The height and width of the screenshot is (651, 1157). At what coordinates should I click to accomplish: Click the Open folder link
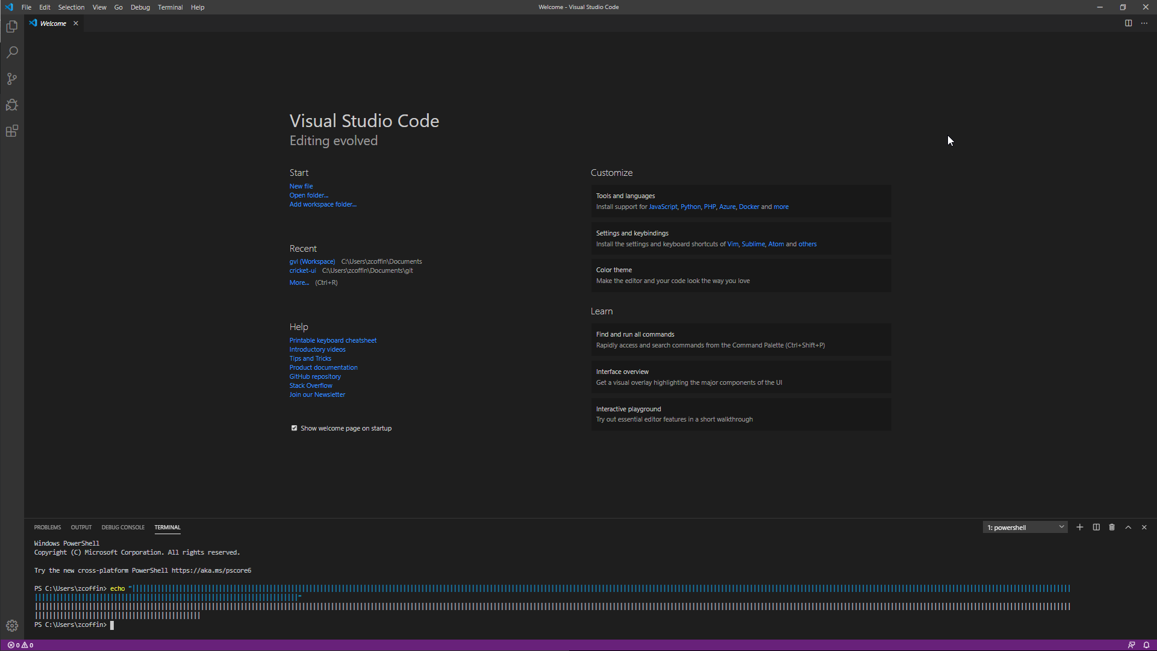309,195
